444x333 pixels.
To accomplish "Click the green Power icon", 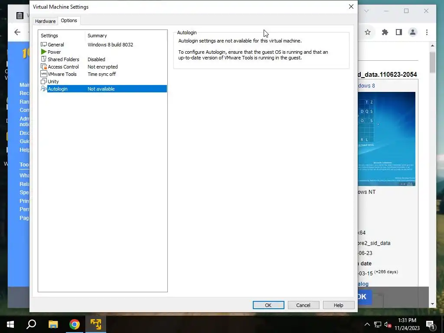I will pyautogui.click(x=44, y=52).
